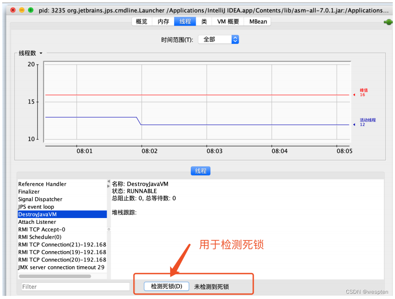Click the green connection status icon
The height and width of the screenshot is (299, 395).
(x=388, y=22)
